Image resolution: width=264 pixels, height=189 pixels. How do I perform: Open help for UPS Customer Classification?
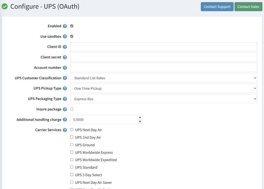(x=65, y=78)
